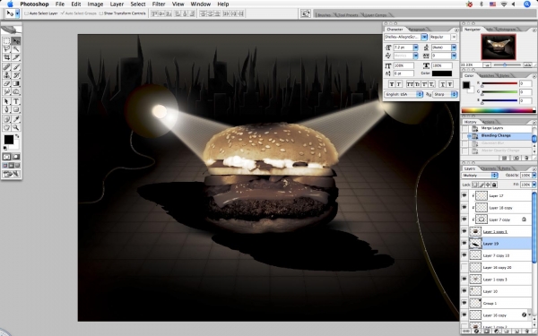
Task: Switch to Quick Mask mode
Action: click(x=16, y=157)
